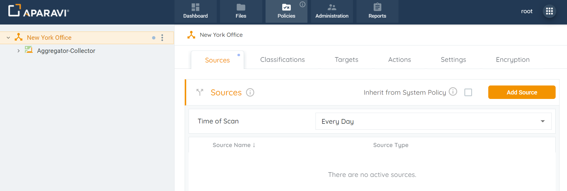Click the info icon on Policies
The image size is (567, 191).
(302, 4)
